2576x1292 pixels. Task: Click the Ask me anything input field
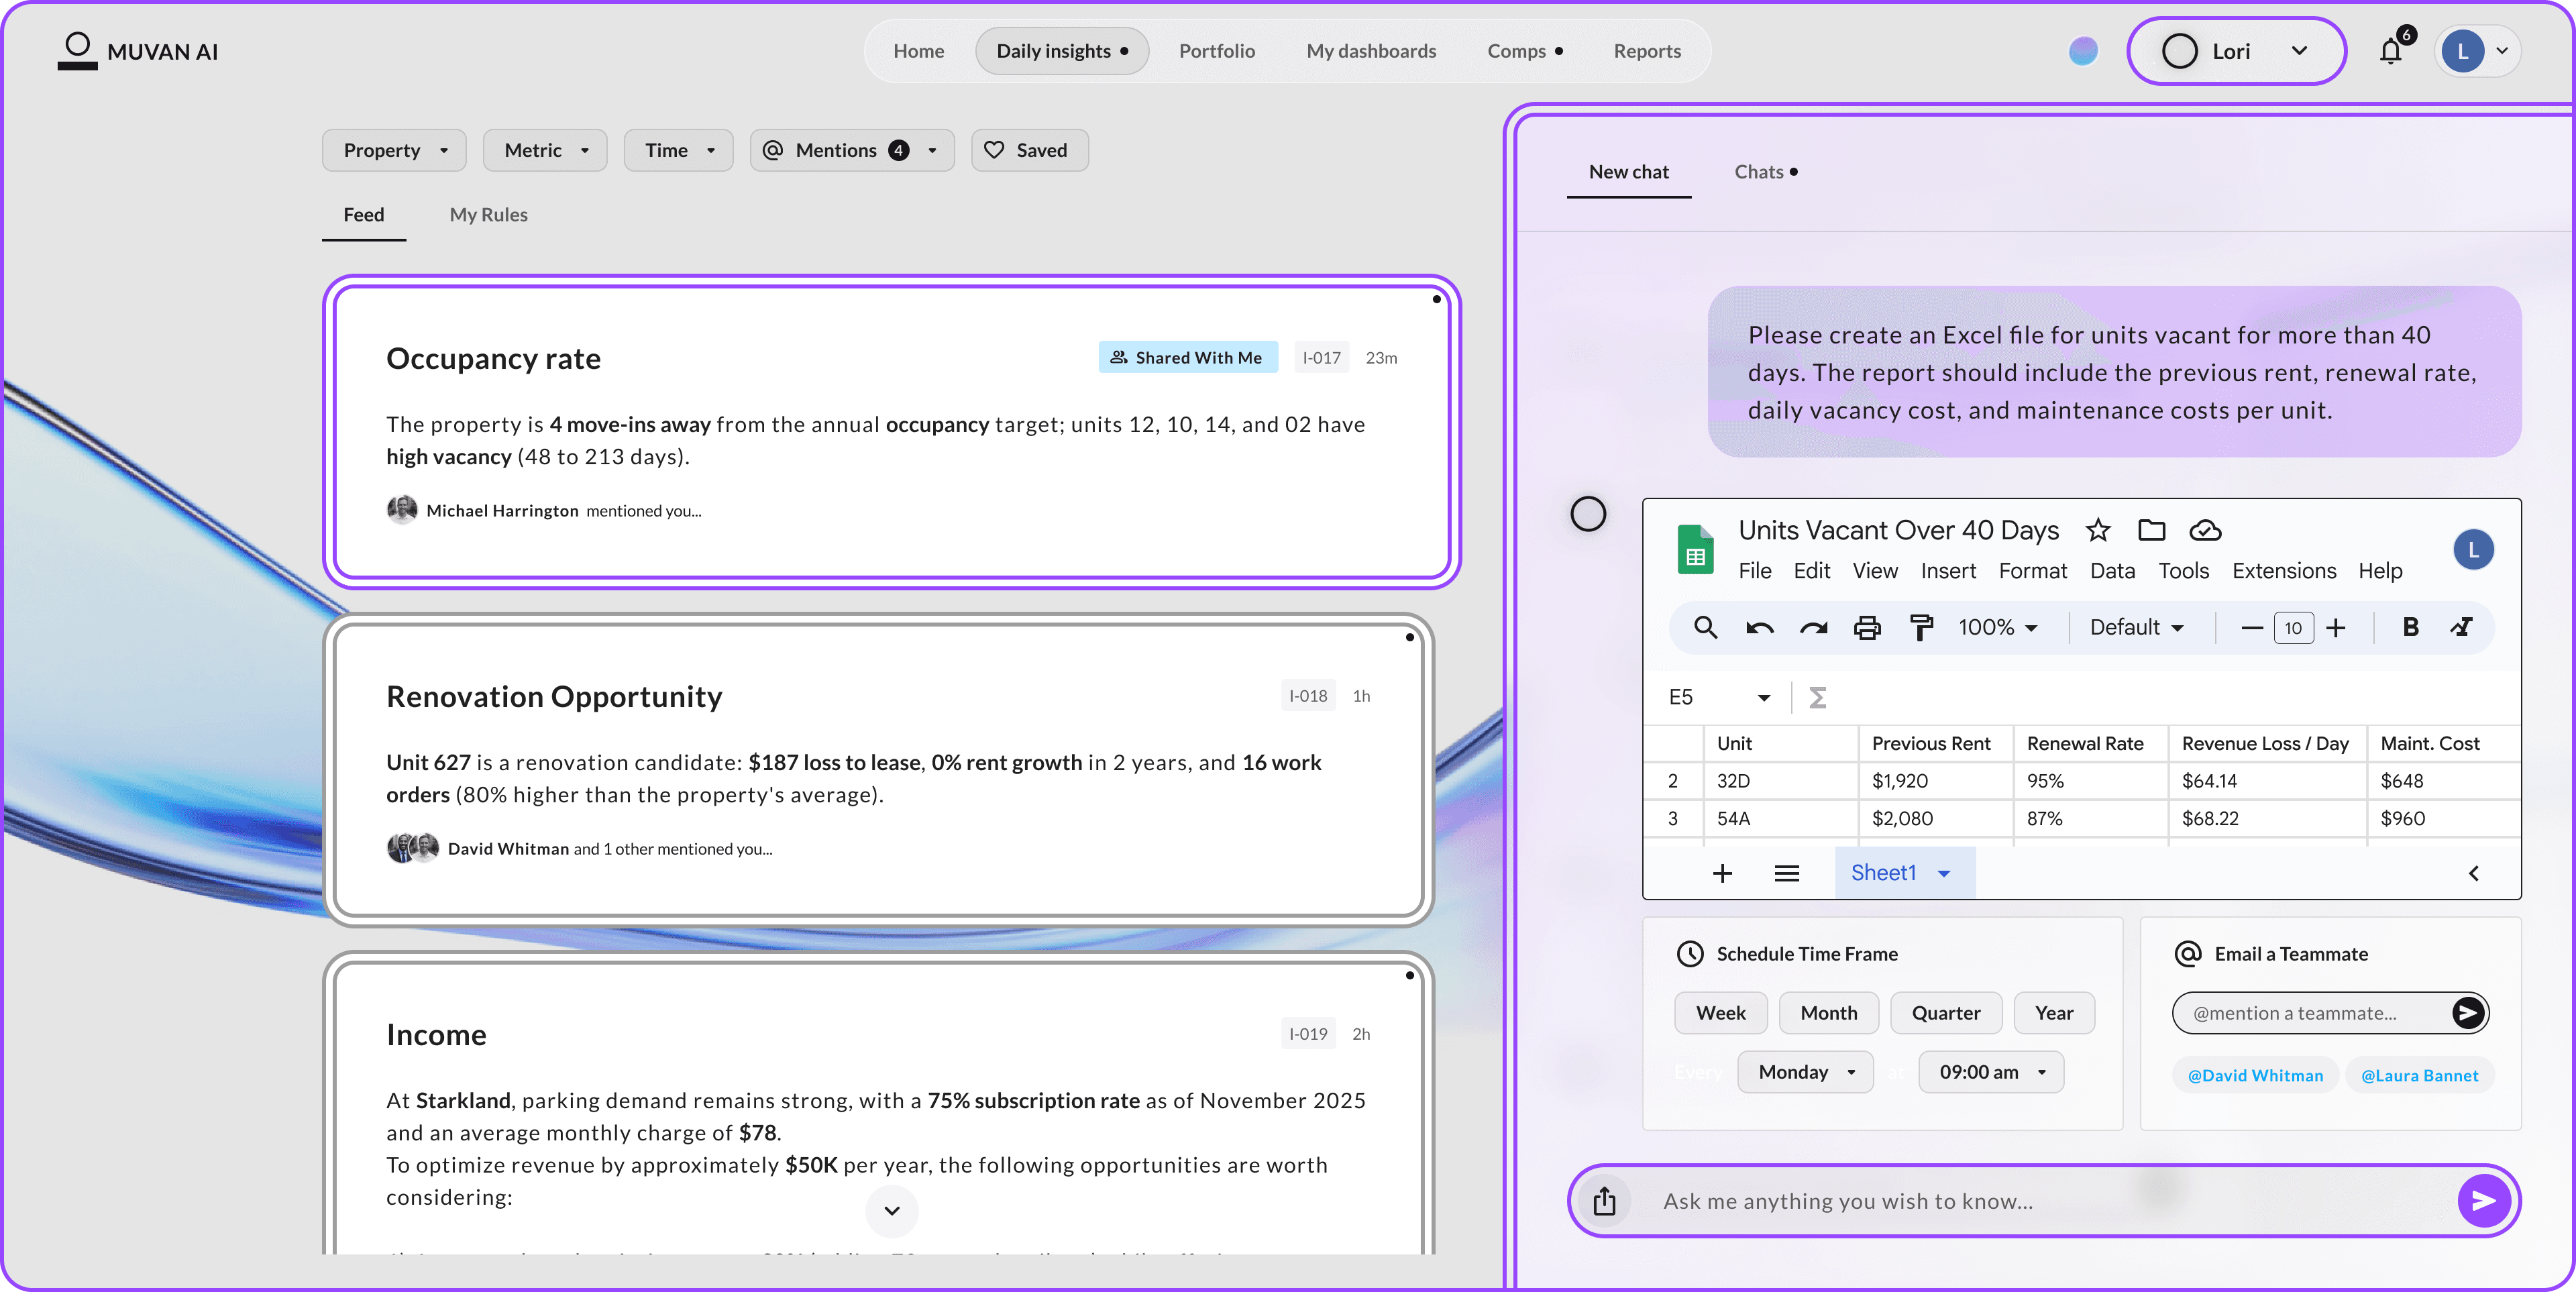[x=2040, y=1201]
